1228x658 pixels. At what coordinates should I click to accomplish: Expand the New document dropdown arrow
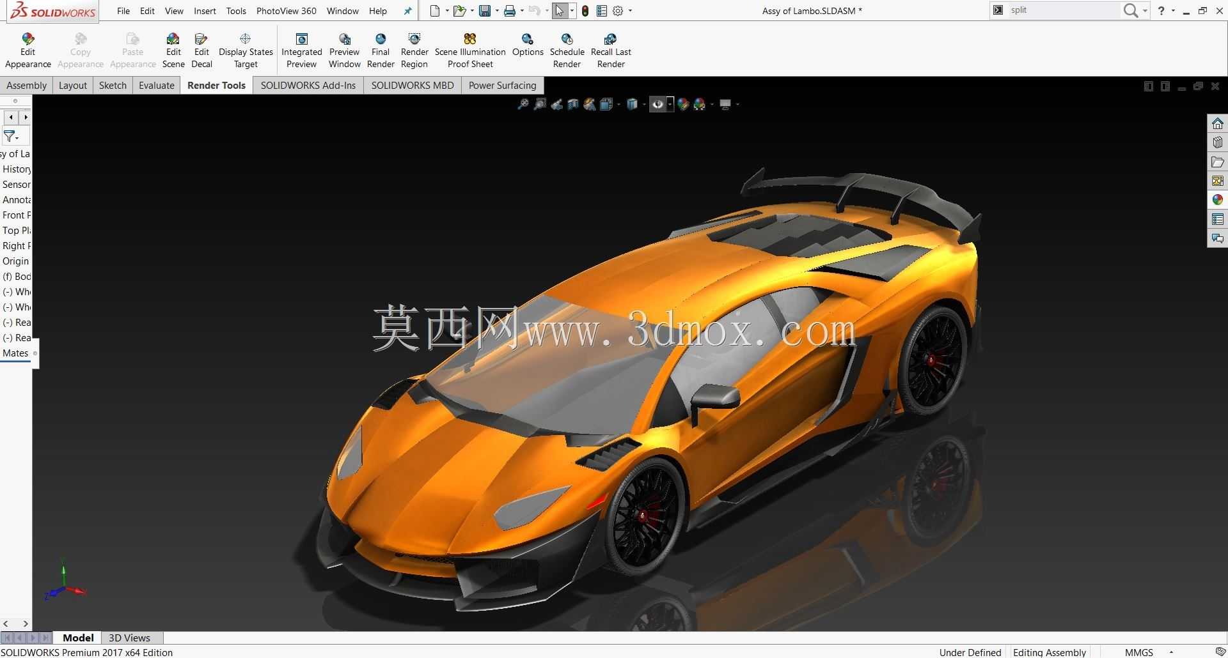click(x=447, y=11)
